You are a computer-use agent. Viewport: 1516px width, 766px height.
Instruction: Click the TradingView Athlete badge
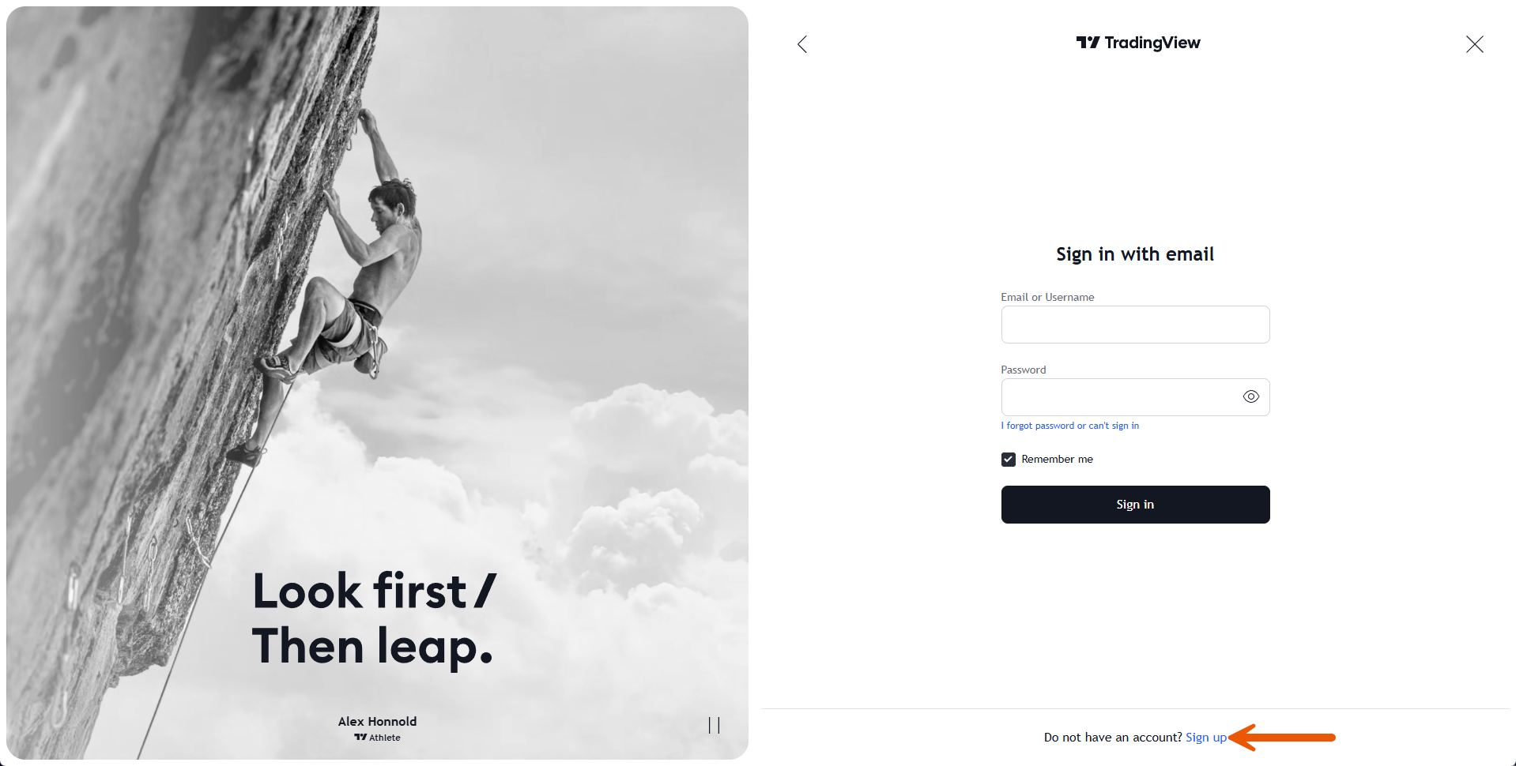(x=377, y=738)
